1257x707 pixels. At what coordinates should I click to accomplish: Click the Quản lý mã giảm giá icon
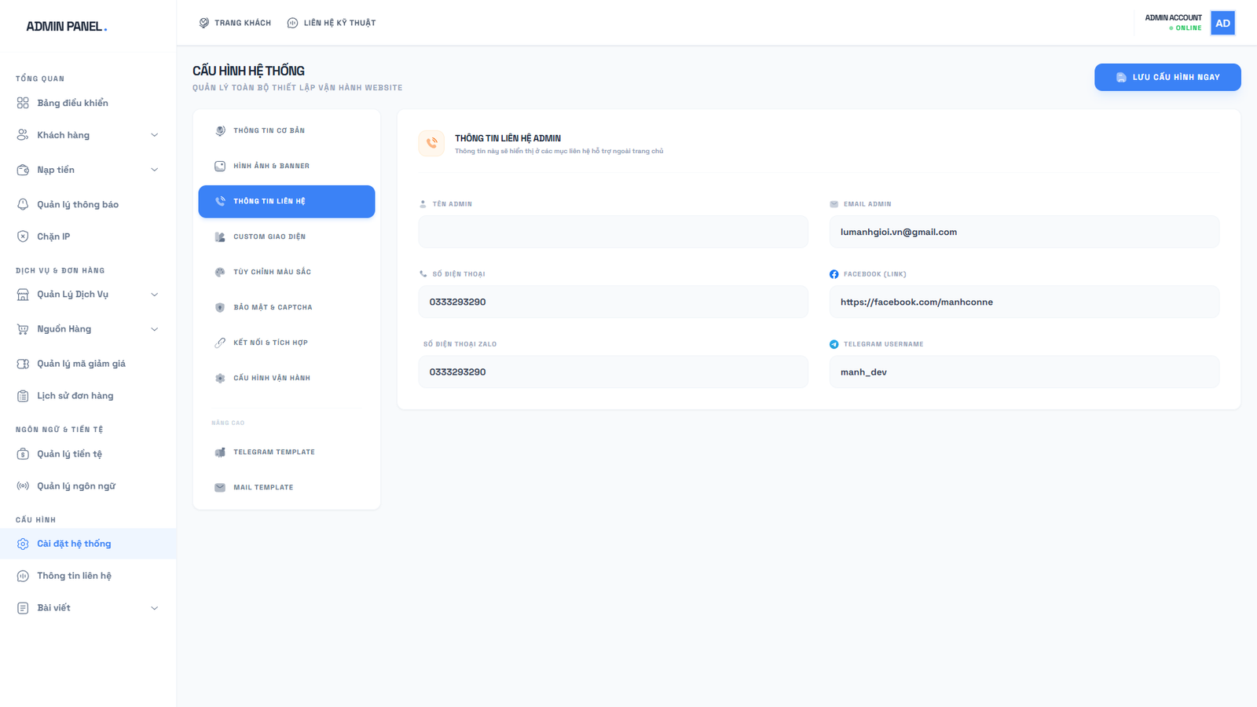(23, 364)
